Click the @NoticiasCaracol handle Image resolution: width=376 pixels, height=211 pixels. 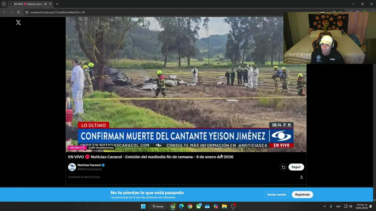pyautogui.click(x=90, y=169)
